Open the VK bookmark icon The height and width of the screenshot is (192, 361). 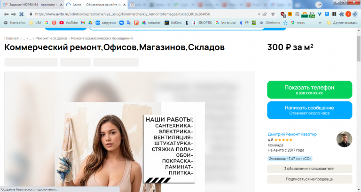pyautogui.click(x=121, y=23)
